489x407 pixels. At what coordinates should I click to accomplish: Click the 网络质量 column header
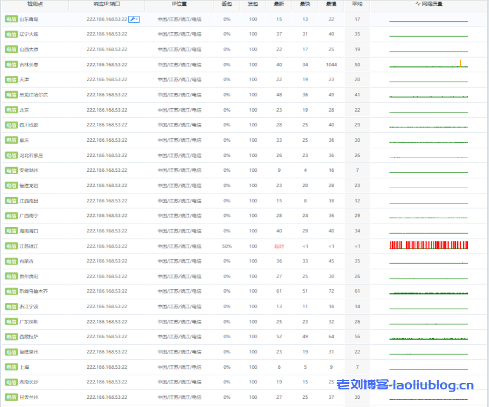click(x=428, y=4)
